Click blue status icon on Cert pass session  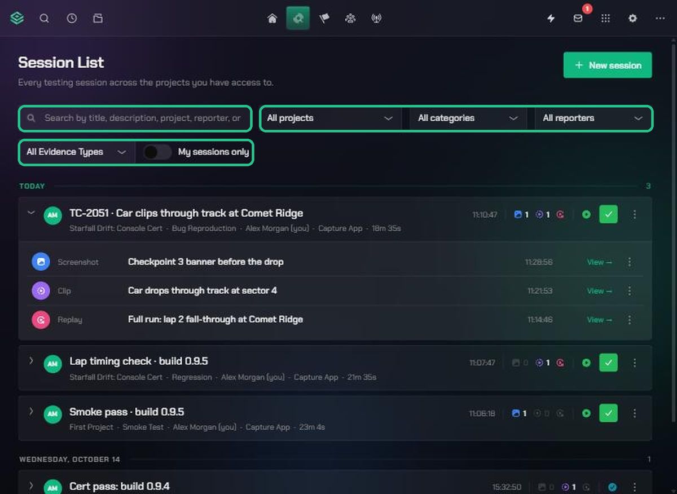pos(612,487)
